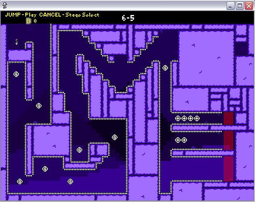
Task: Minimize the game window
Action: pos(231,6)
